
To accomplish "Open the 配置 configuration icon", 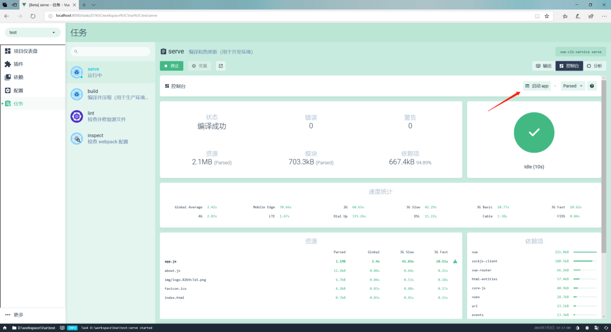I will [8, 90].
